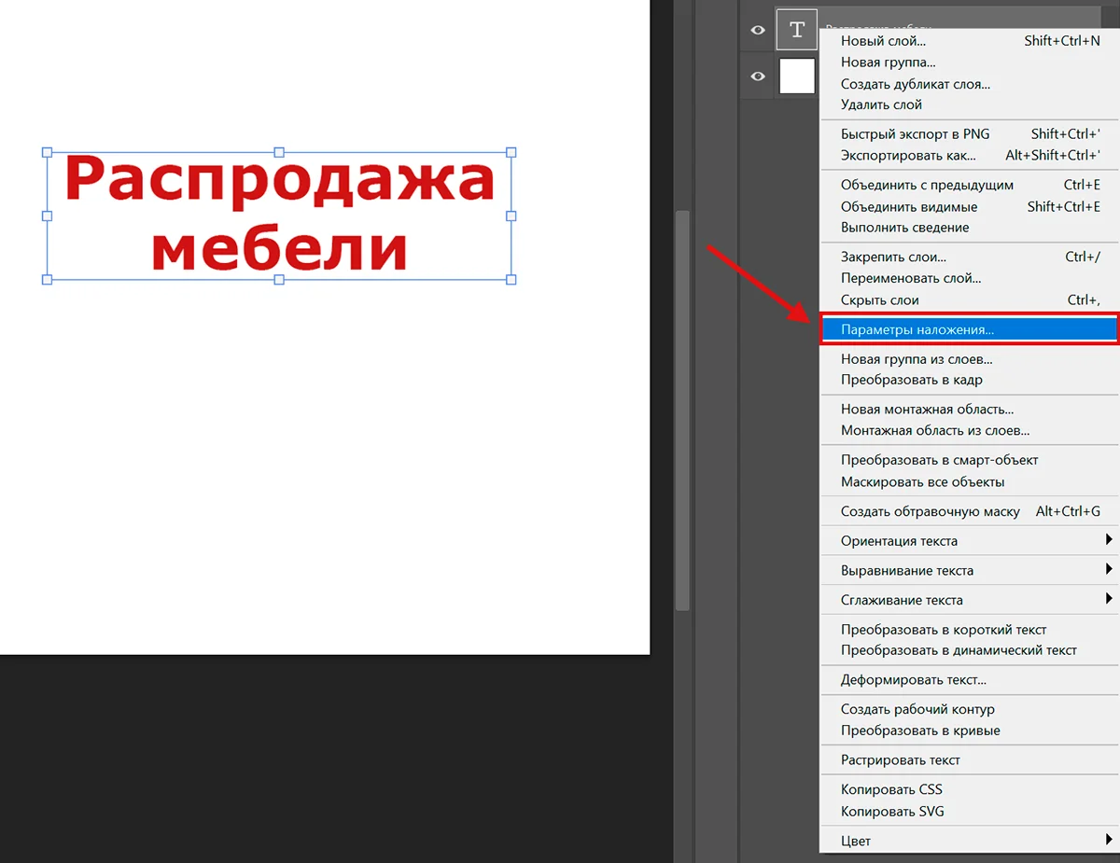
Task: Click the text layer T thumbnail
Action: [x=797, y=30]
